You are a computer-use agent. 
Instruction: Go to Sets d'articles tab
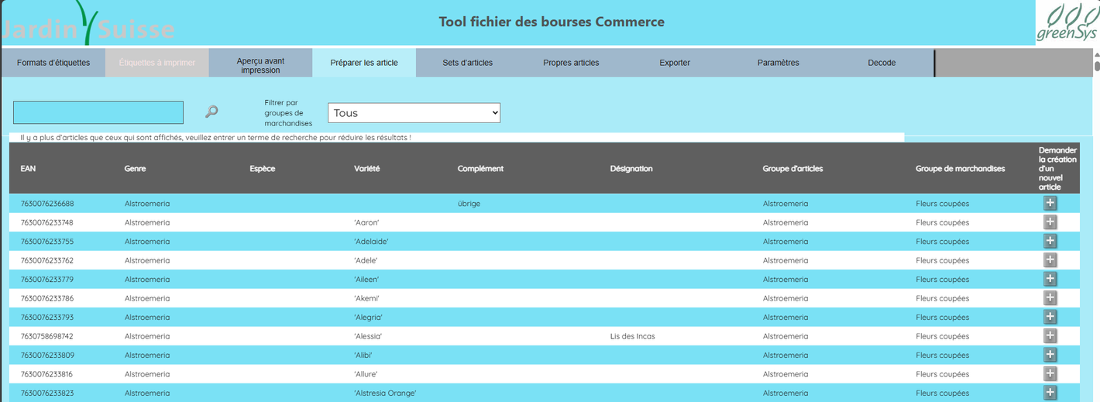pos(467,63)
